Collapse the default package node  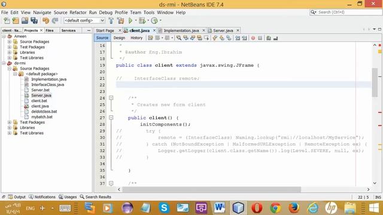click(x=15, y=74)
